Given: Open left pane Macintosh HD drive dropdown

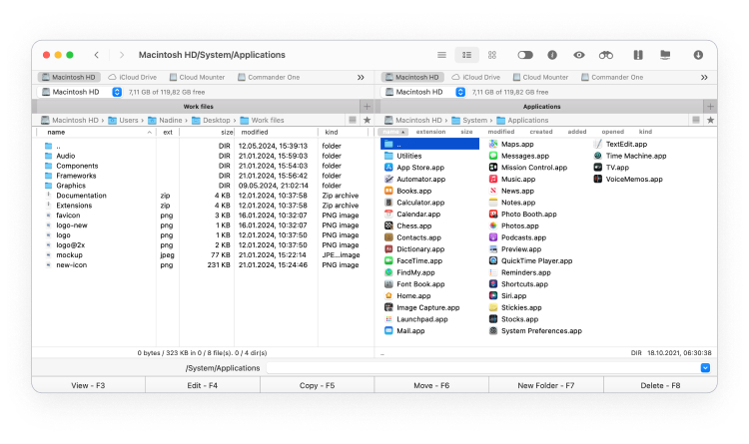Looking at the screenshot, I should point(117,92).
